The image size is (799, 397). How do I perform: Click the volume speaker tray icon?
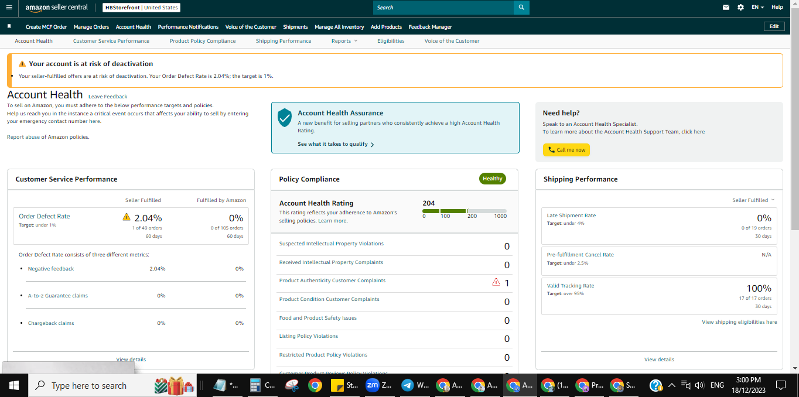(699, 385)
